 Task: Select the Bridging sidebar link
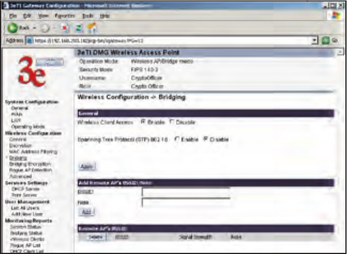tap(18, 158)
